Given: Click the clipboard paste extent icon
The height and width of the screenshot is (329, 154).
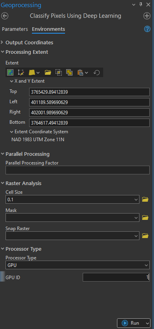Looking at the screenshot, I should point(80,73).
